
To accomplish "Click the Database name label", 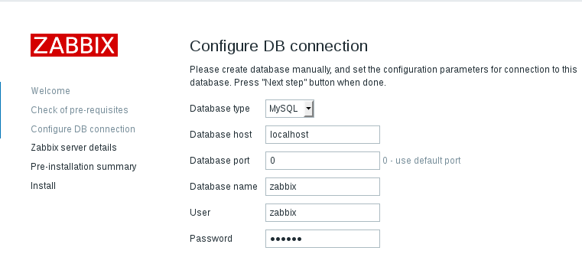I will tap(223, 187).
